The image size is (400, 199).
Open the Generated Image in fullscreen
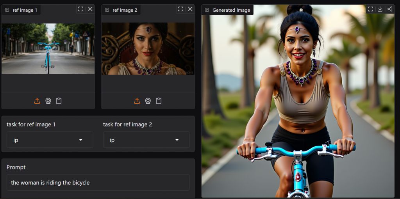pyautogui.click(x=370, y=9)
